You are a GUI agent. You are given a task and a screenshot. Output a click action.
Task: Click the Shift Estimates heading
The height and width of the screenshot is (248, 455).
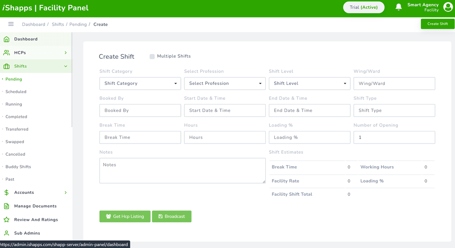(286, 152)
